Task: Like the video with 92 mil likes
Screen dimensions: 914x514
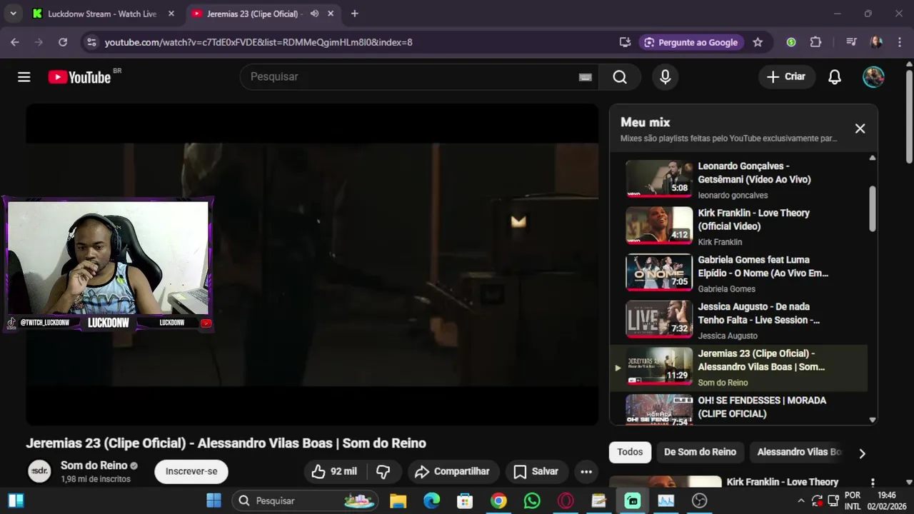Action: pos(333,471)
